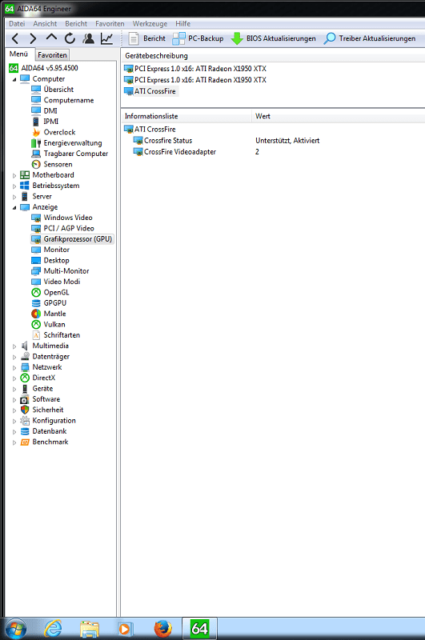Select the Grafikprozessor (GPU) icon
The width and height of the screenshot is (425, 640).
point(36,238)
